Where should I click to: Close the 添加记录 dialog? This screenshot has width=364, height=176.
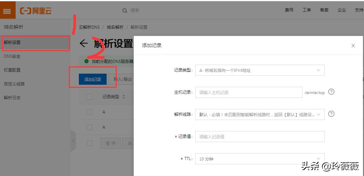(353, 46)
